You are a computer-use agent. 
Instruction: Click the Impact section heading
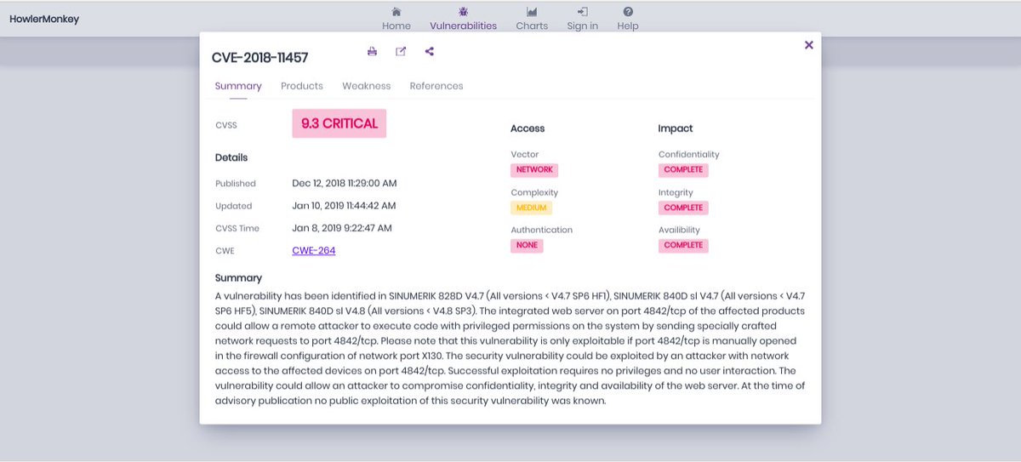coord(676,128)
